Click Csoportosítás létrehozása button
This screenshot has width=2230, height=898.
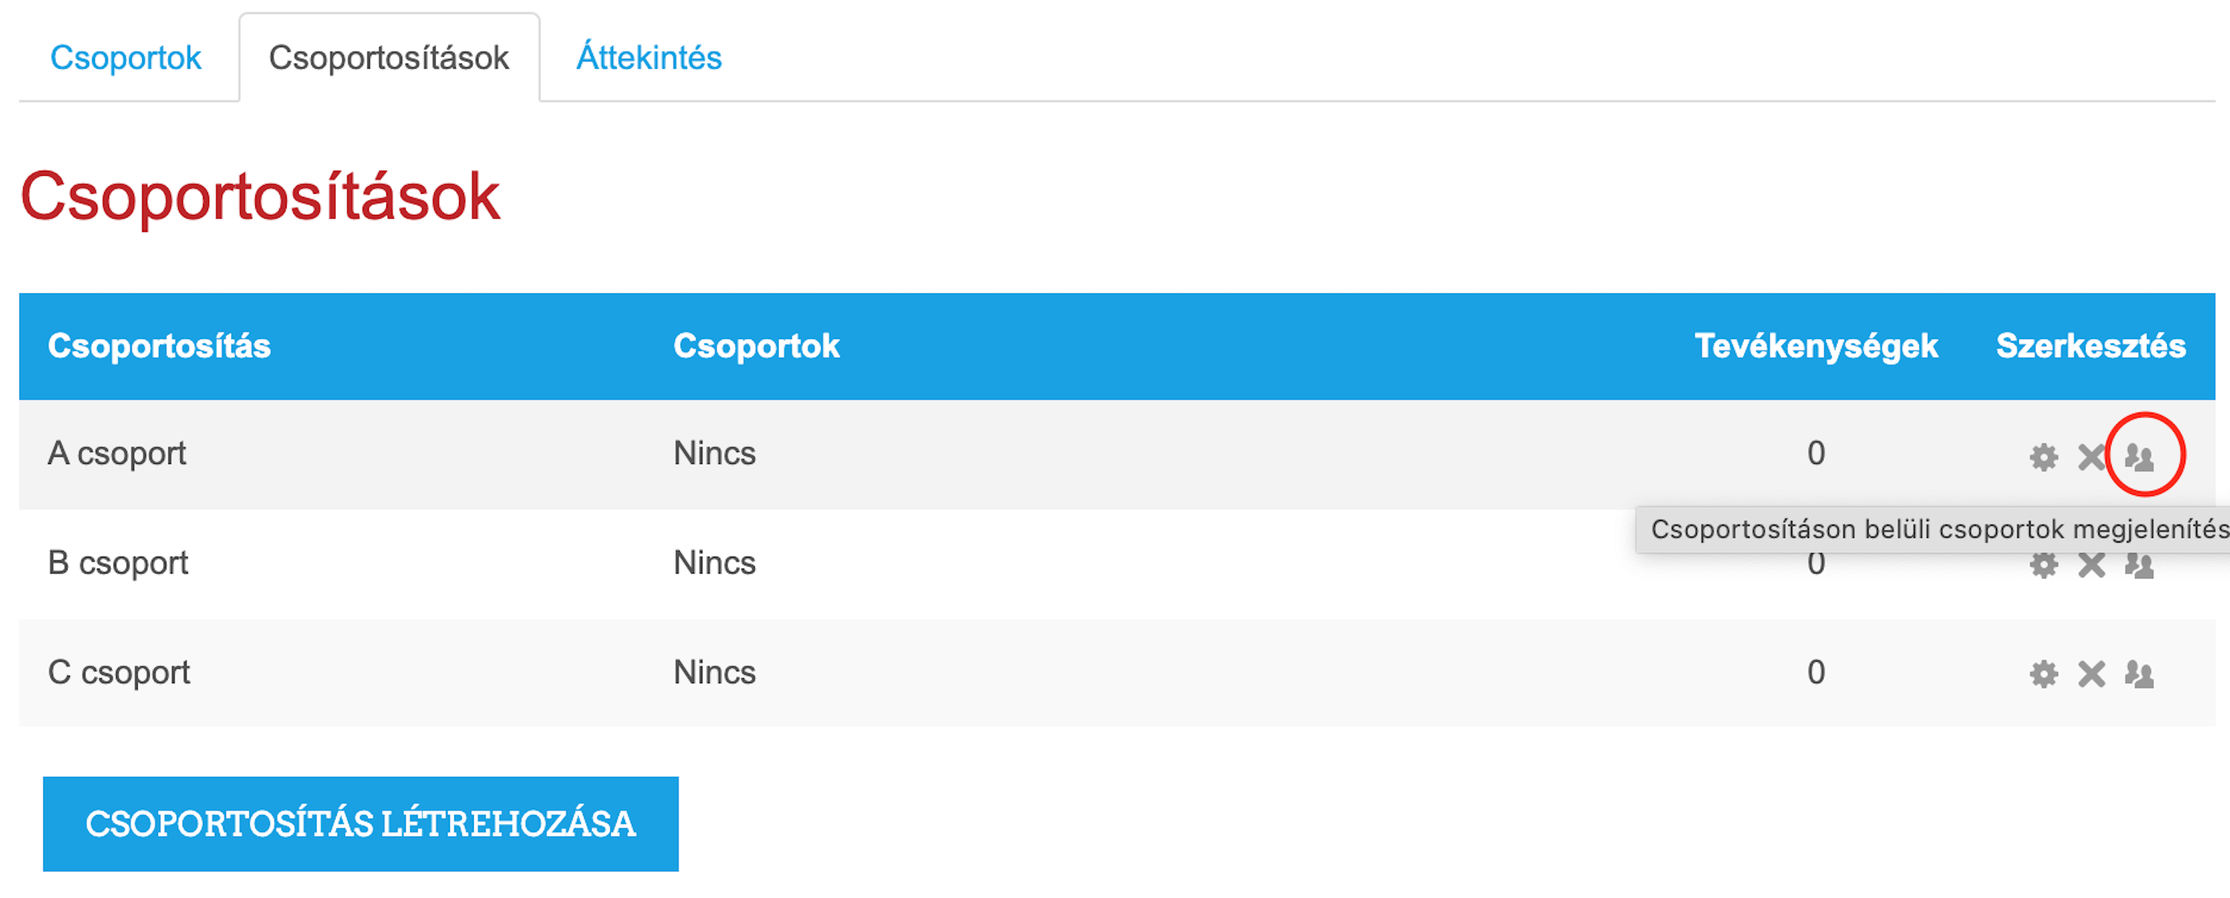tap(360, 822)
